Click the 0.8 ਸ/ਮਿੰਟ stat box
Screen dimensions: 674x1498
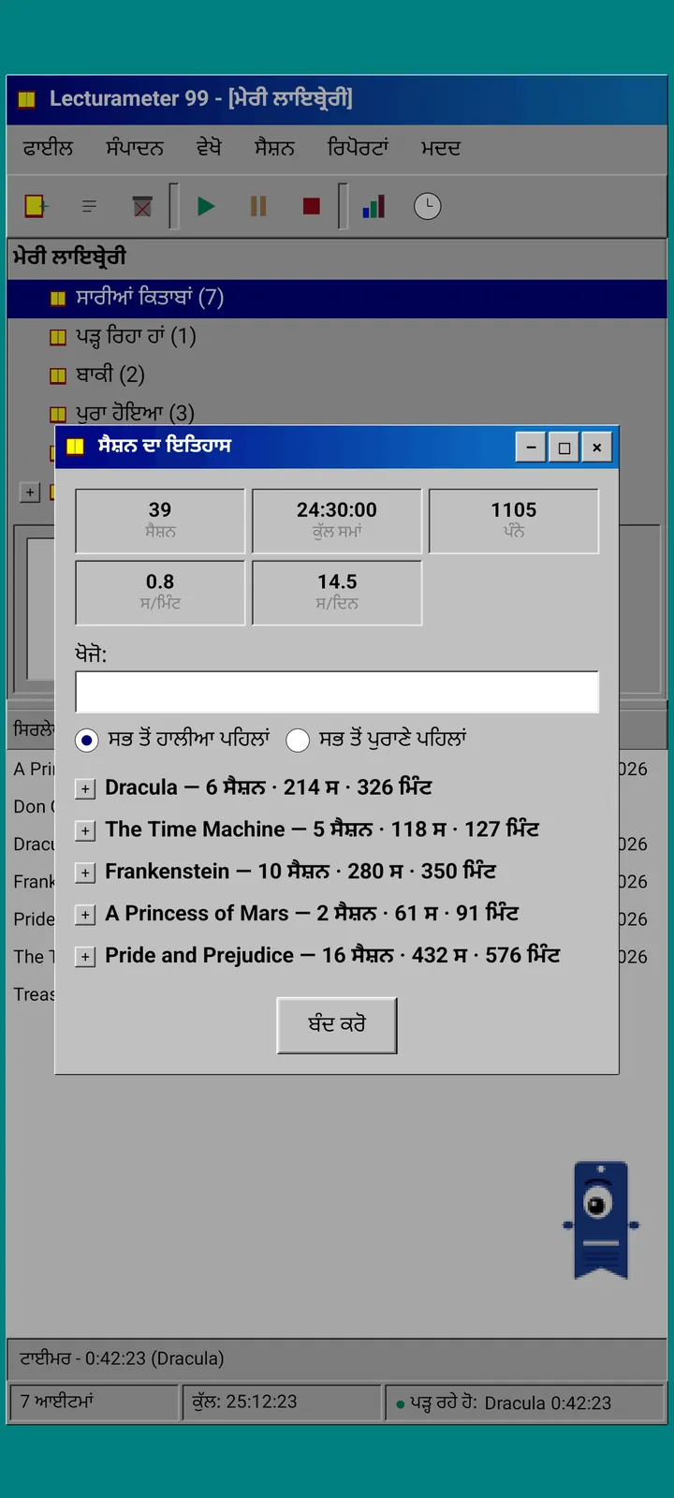point(160,593)
